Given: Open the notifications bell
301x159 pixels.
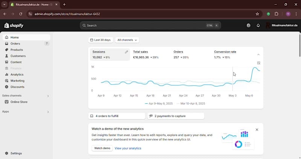Looking at the screenshot, I should 258,26.
